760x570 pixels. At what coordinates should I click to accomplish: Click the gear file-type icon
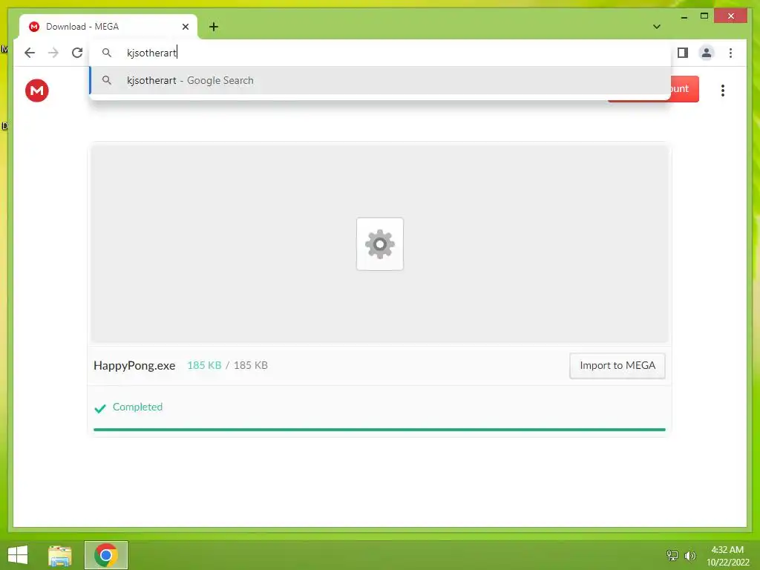380,243
